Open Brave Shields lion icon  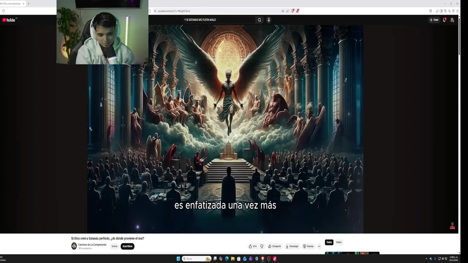(x=292, y=11)
